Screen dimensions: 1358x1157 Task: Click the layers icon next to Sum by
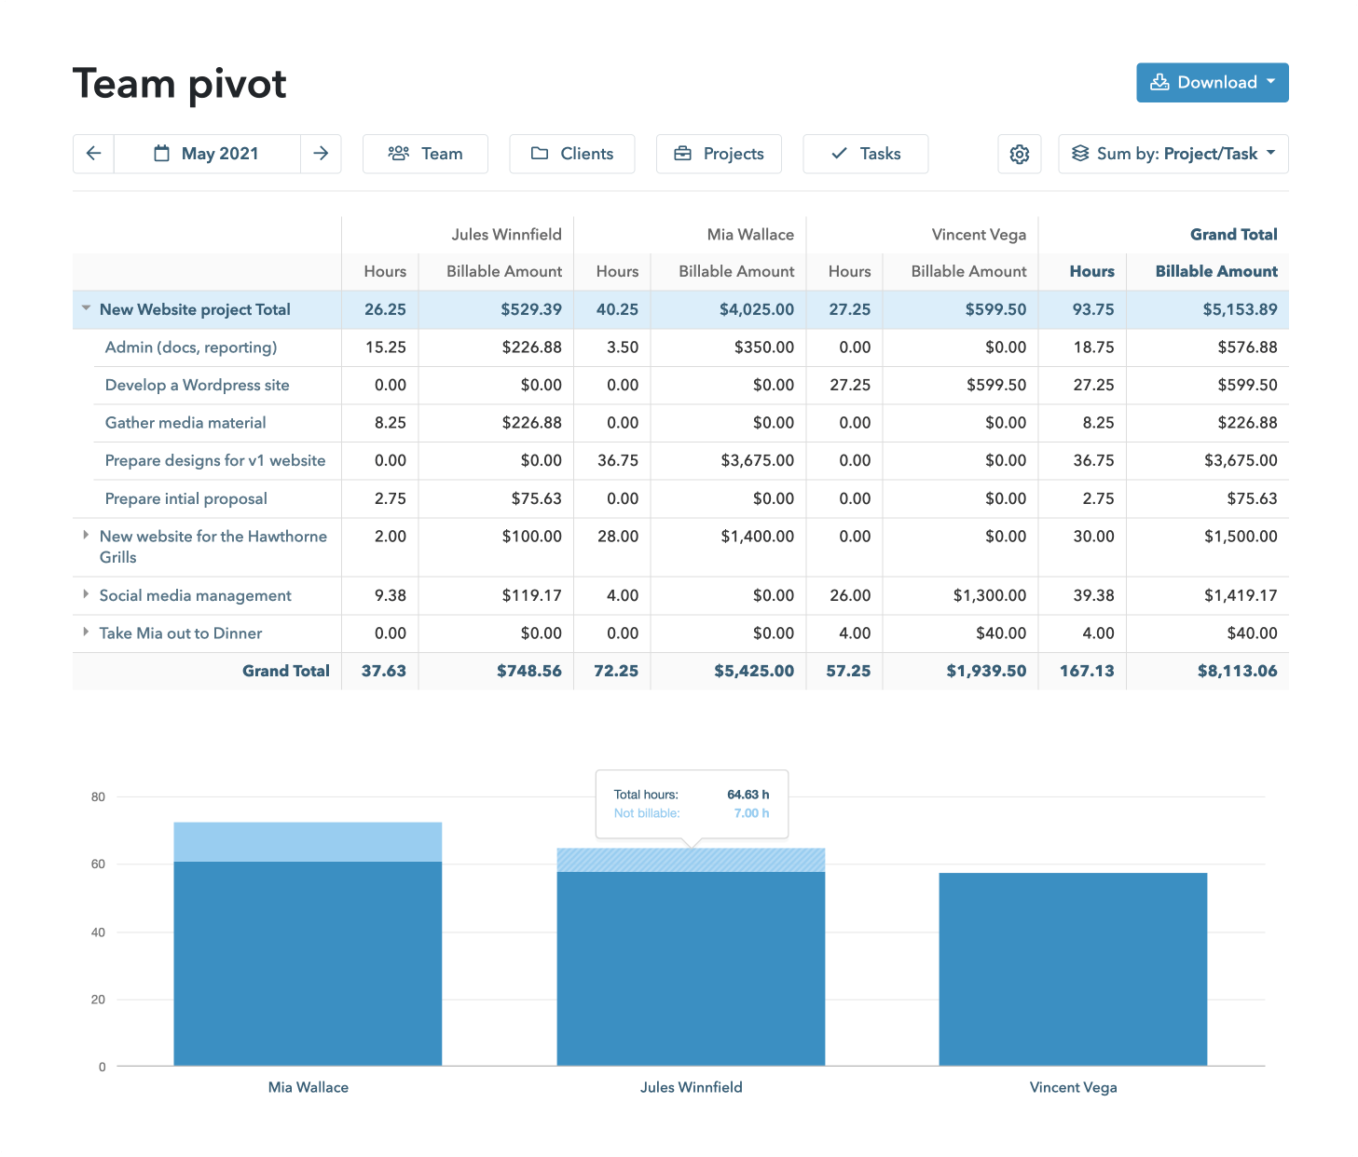[x=1081, y=154]
